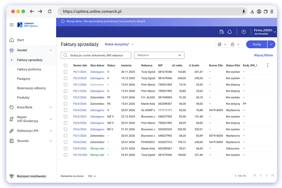Toggle the select-all checkbox in table header
This screenshot has width=282, height=188.
[66, 66]
